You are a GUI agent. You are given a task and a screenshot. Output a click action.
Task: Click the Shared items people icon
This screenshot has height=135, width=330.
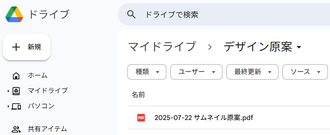point(16,129)
